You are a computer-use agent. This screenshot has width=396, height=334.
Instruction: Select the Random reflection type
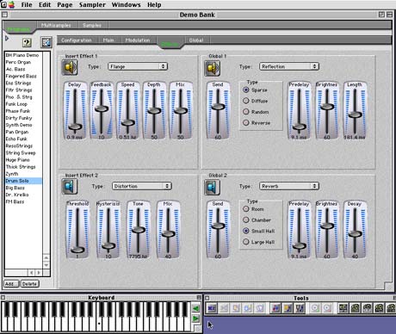click(x=246, y=112)
